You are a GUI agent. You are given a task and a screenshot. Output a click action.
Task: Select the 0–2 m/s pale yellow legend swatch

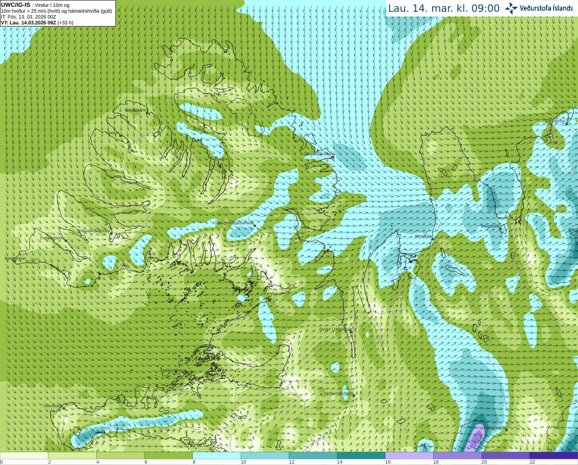(24, 456)
